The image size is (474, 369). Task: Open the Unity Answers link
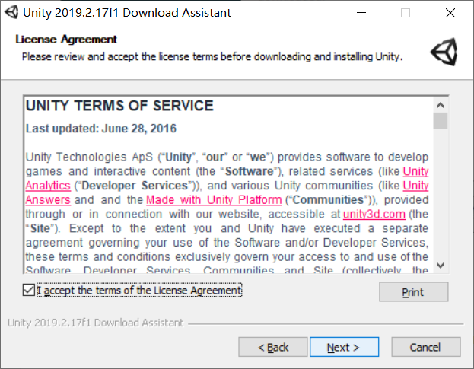[48, 200]
